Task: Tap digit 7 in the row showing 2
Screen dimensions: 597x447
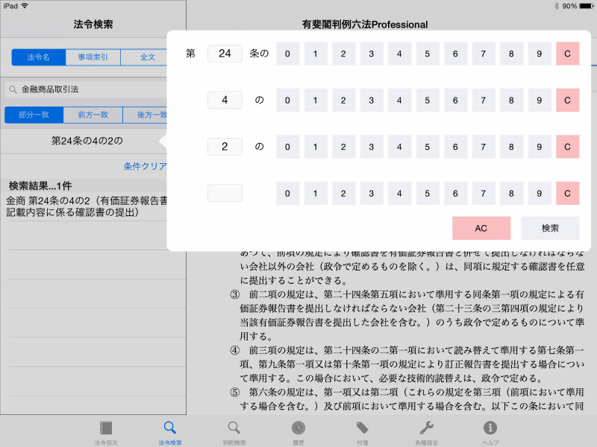Action: tap(484, 147)
